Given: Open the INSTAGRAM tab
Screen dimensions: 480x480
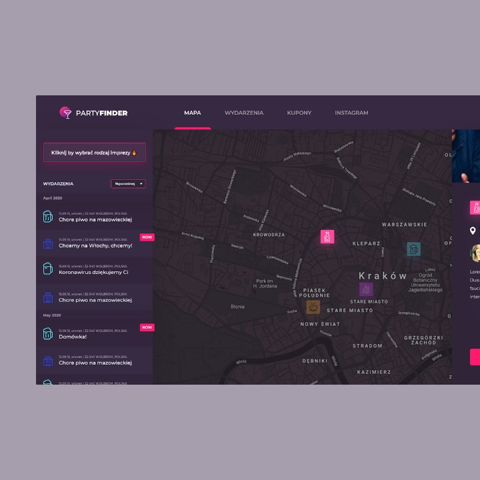Looking at the screenshot, I should coord(351,113).
